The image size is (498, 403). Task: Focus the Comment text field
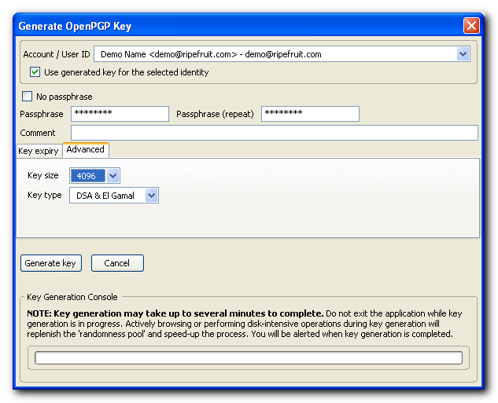point(275,133)
